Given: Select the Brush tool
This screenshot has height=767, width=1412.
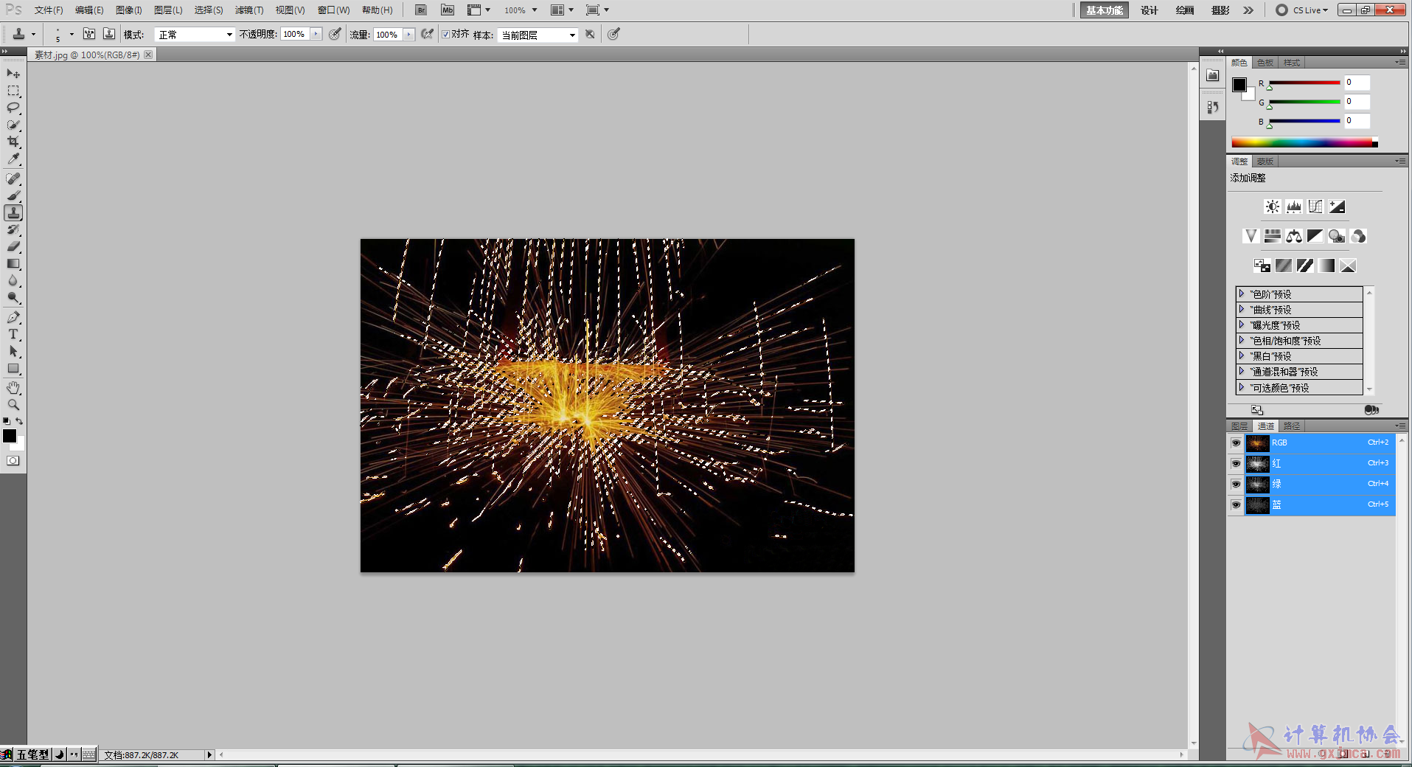Looking at the screenshot, I should (x=13, y=195).
